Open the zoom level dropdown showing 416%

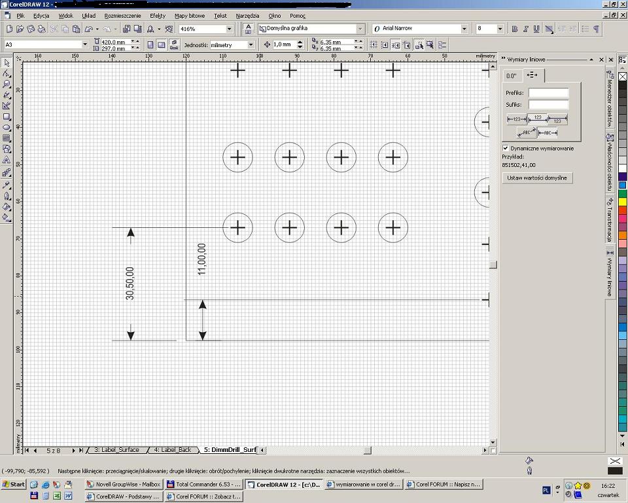pos(229,29)
